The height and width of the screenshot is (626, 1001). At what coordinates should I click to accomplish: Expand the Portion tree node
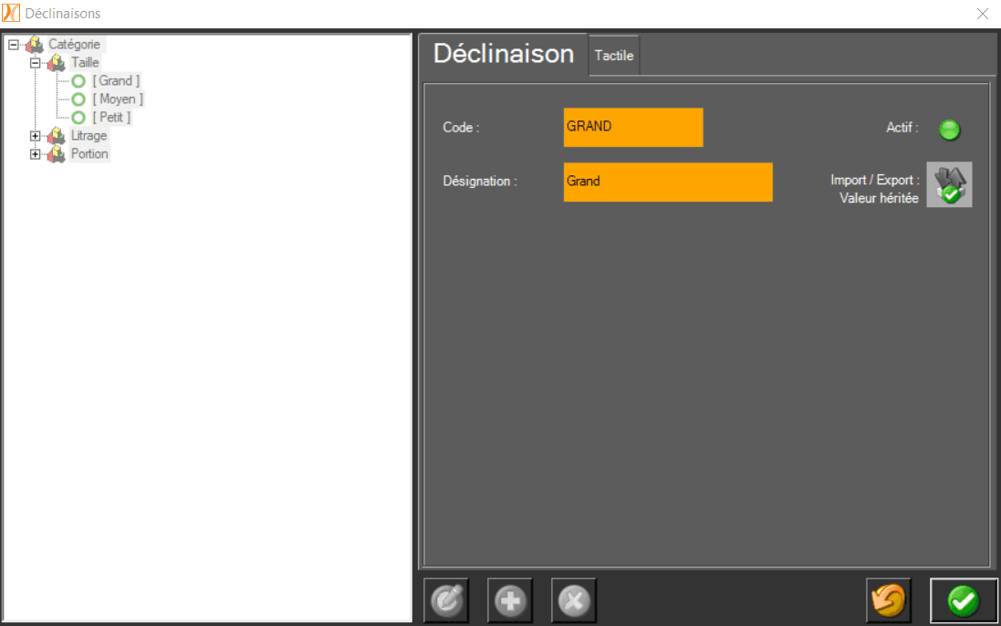point(35,154)
